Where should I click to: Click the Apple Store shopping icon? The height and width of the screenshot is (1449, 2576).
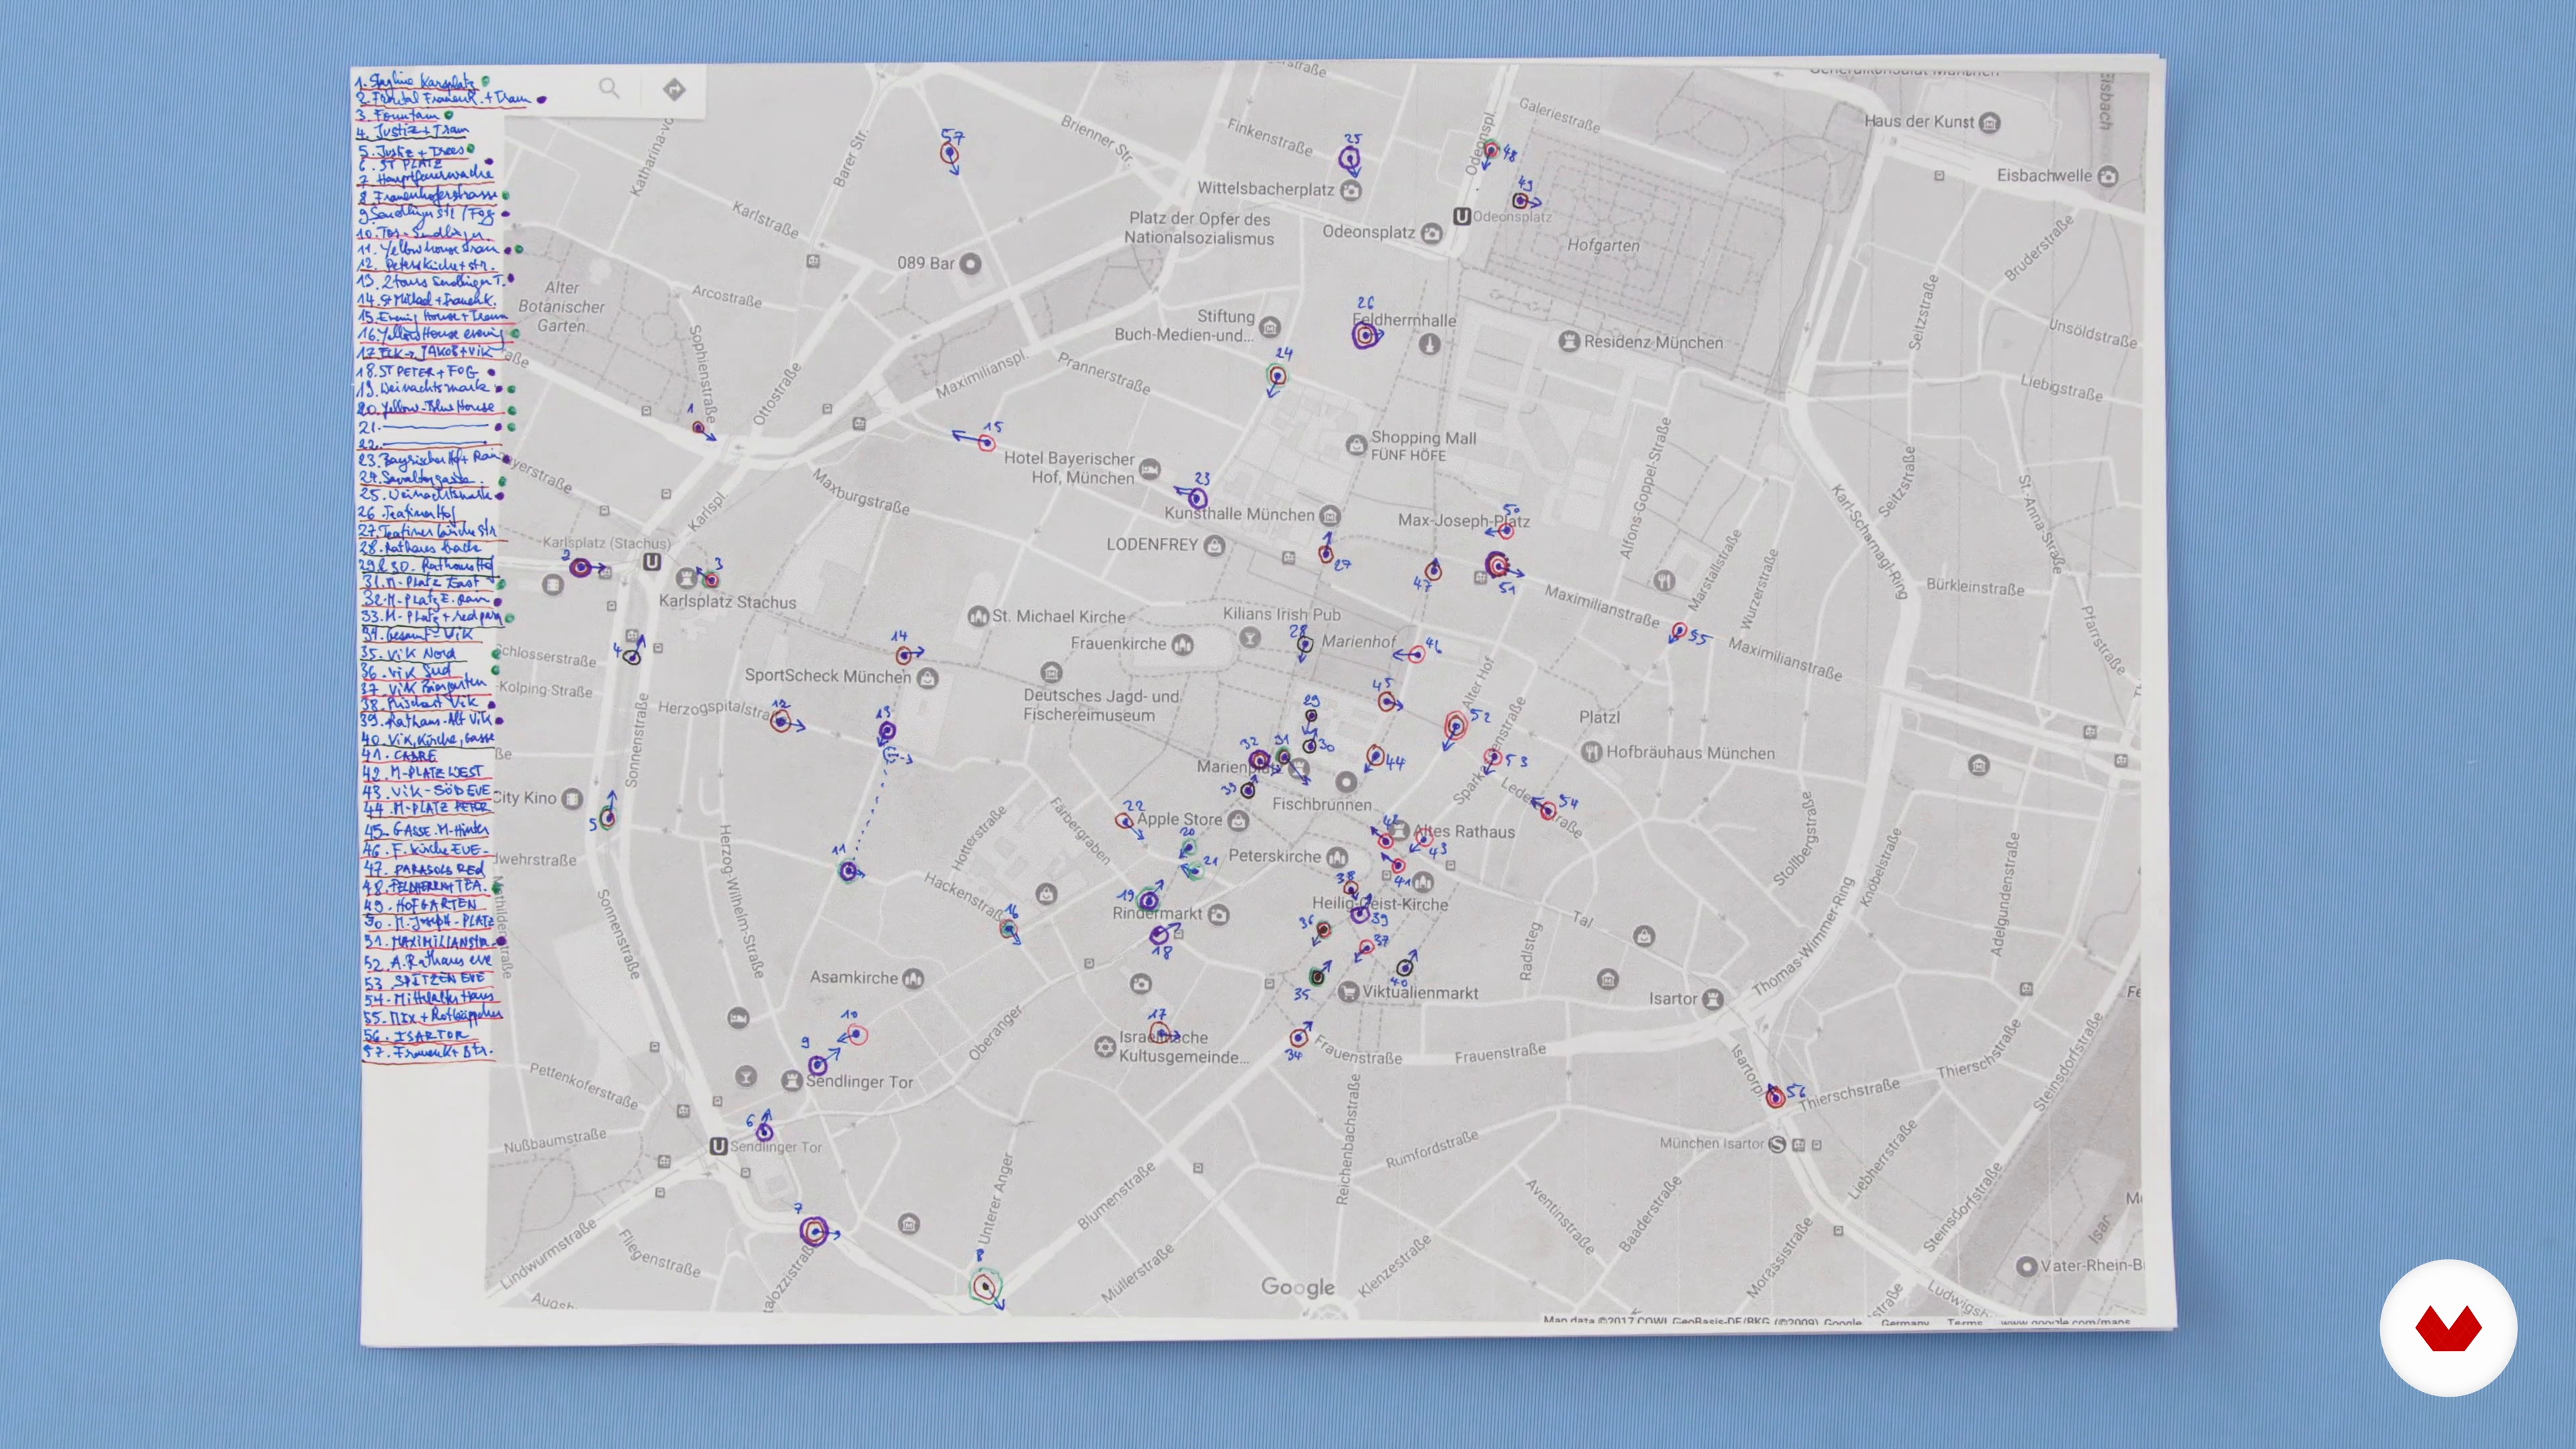1238,821
